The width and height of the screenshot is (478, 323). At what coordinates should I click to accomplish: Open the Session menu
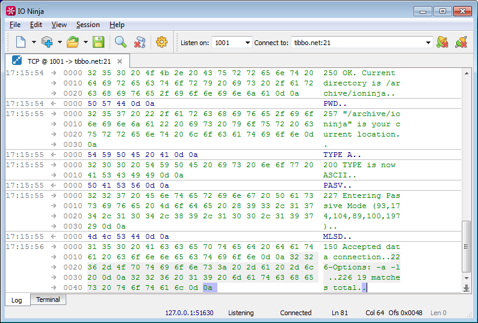click(x=88, y=25)
